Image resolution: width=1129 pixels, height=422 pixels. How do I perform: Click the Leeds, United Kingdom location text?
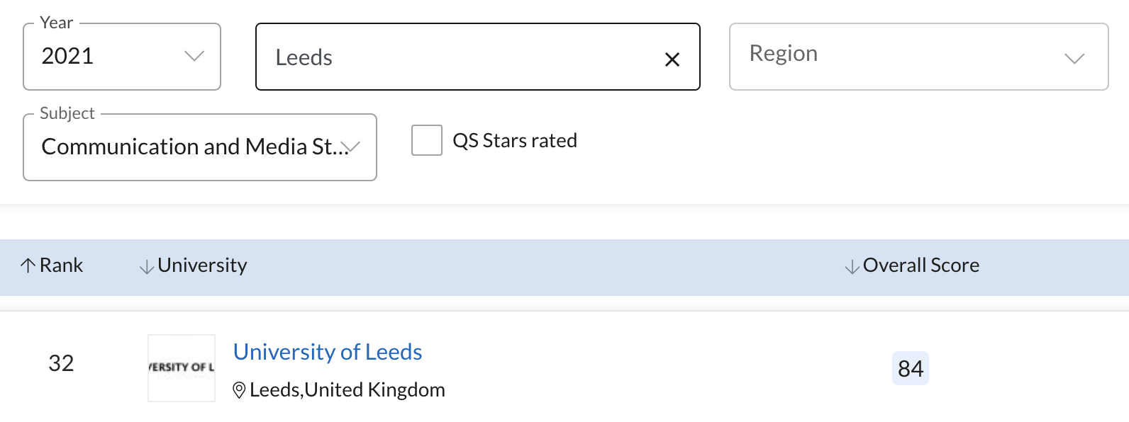(x=347, y=390)
